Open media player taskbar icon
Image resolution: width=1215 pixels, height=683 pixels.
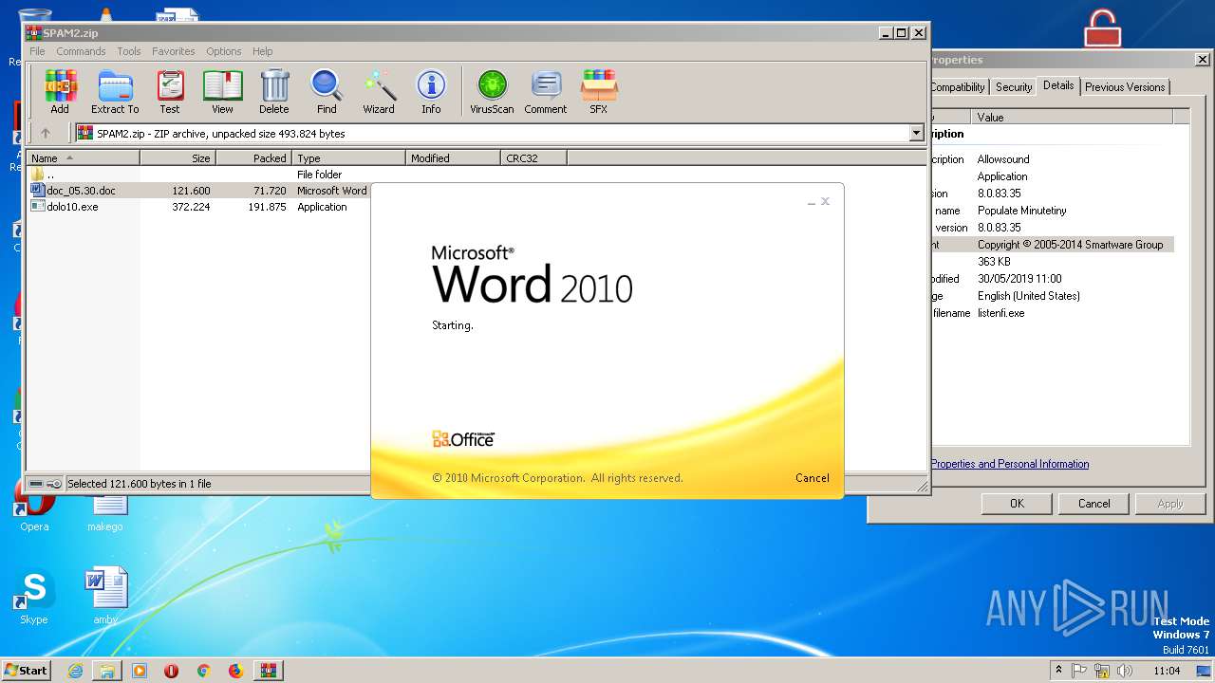pos(140,671)
